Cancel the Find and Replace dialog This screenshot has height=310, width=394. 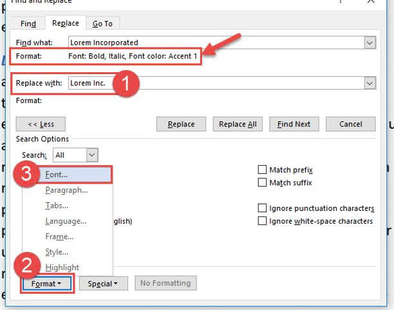tap(350, 124)
